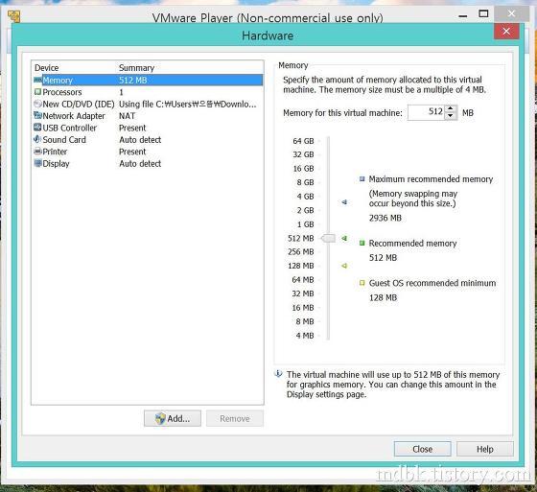Select Printer device
537x492 pixels.
pos(149,152)
